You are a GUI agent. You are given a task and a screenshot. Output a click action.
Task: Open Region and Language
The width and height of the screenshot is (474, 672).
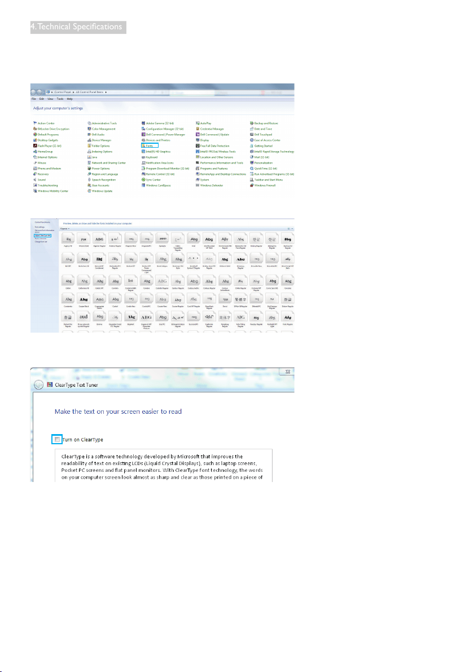point(103,174)
